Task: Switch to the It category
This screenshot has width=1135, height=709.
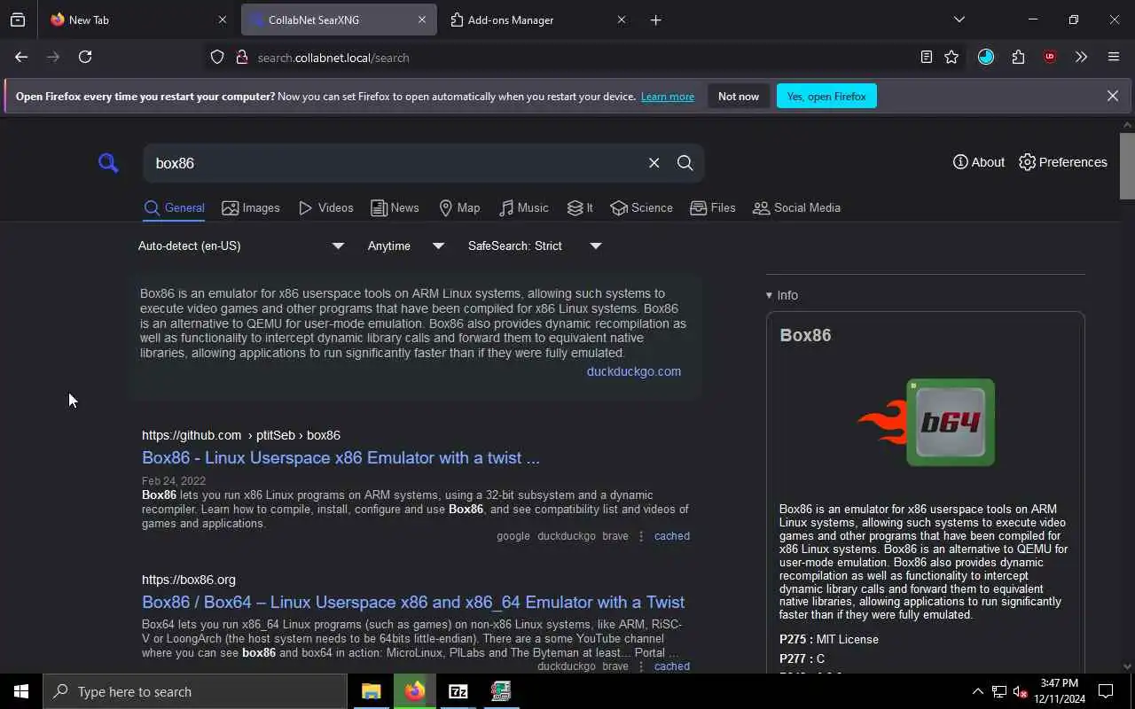Action: tap(580, 207)
